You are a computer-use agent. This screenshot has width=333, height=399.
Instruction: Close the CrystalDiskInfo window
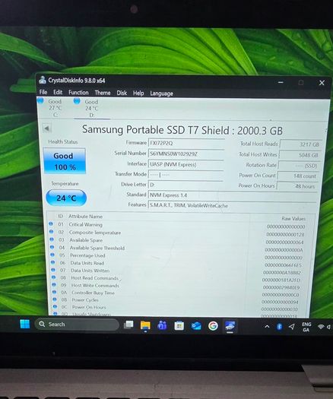322,83
